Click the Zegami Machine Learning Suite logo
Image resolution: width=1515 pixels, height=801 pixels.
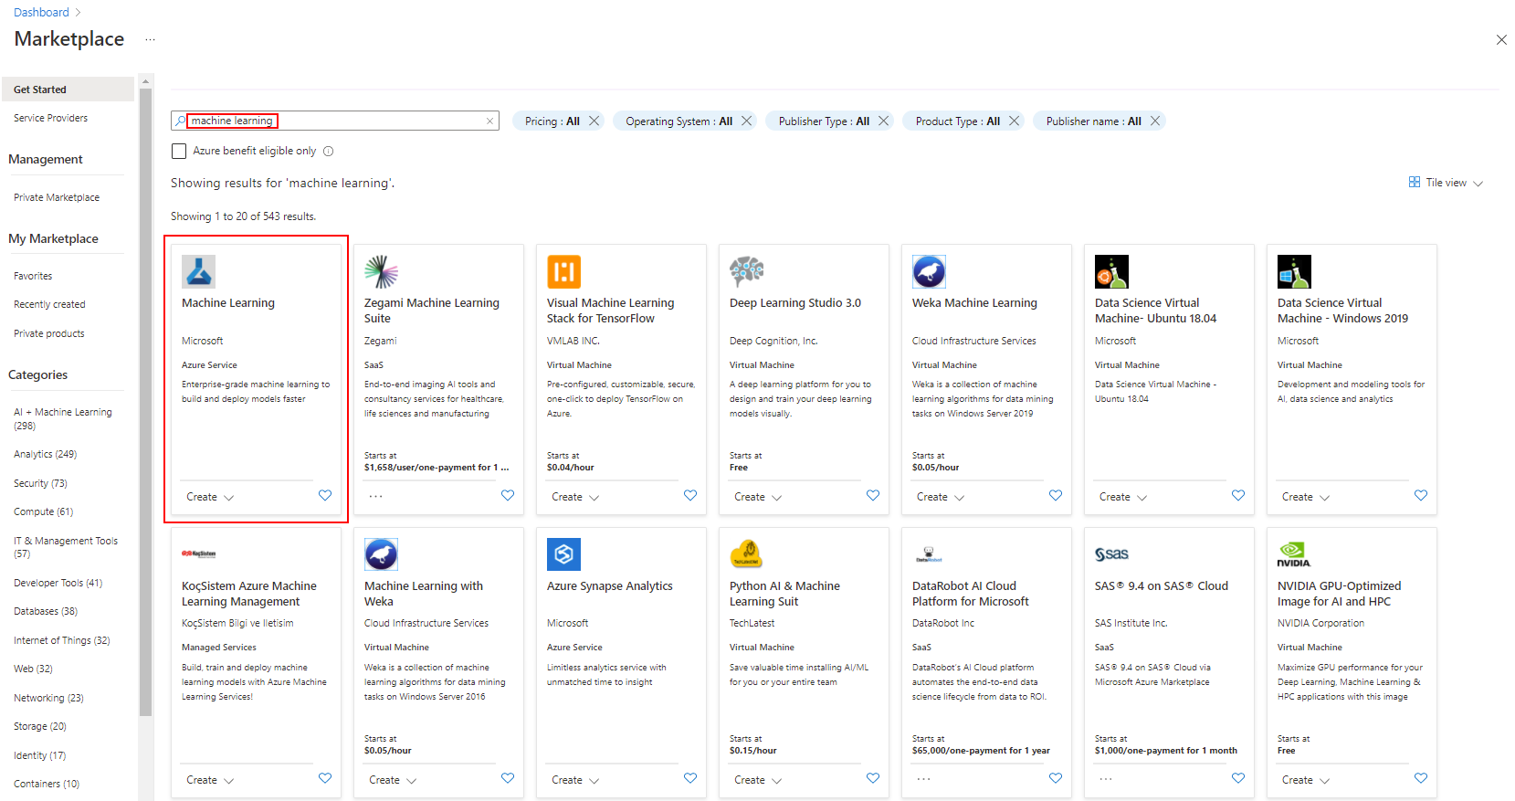coord(381,271)
